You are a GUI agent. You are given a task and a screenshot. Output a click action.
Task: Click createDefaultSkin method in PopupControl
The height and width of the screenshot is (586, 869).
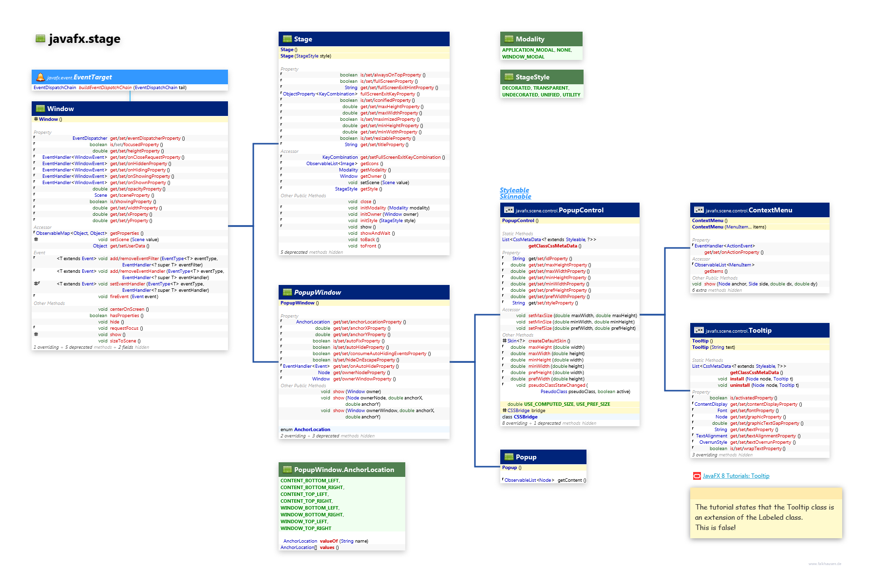[548, 341]
